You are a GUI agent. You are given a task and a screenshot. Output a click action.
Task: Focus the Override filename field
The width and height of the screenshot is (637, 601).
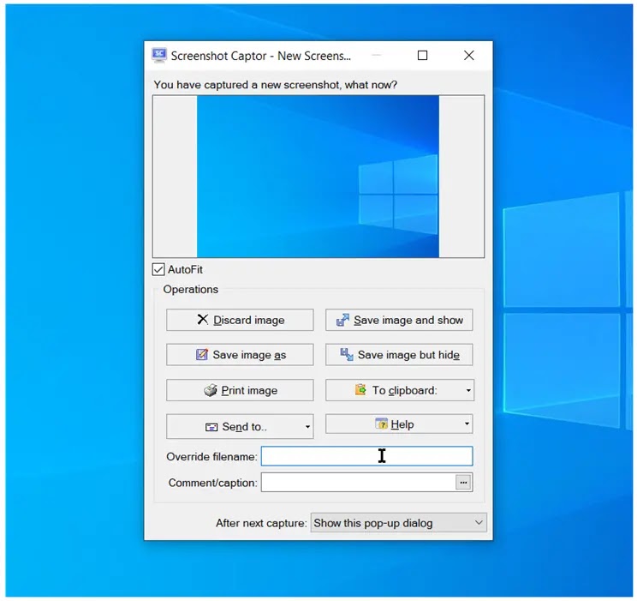(x=366, y=456)
